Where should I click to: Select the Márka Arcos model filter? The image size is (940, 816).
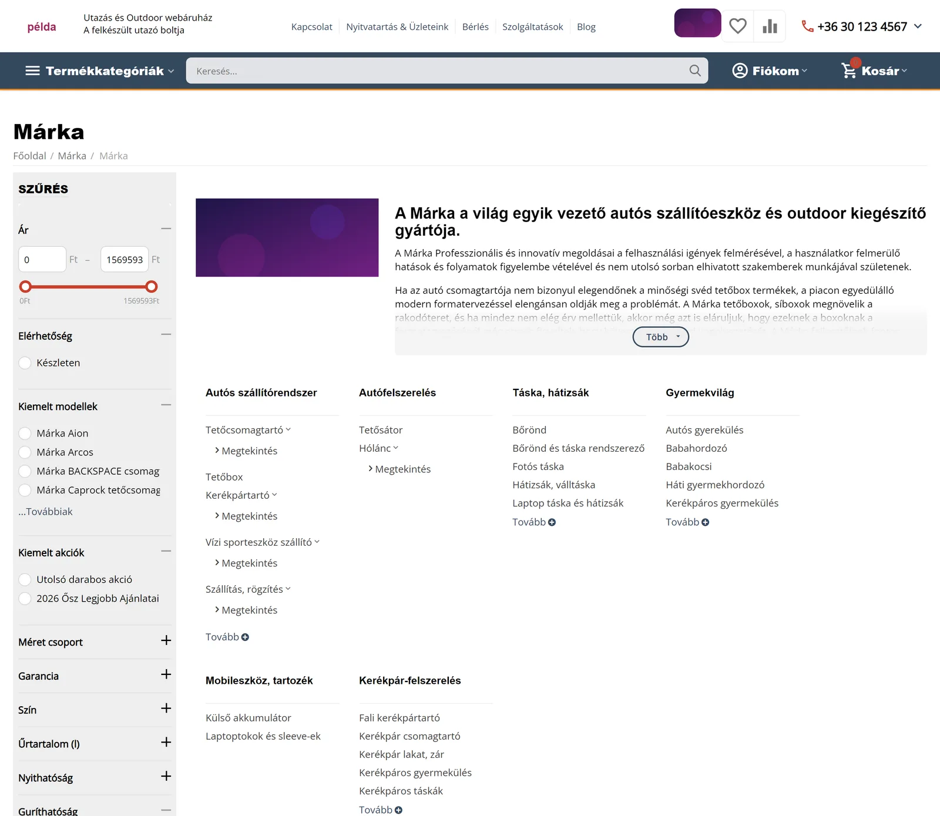click(x=25, y=452)
